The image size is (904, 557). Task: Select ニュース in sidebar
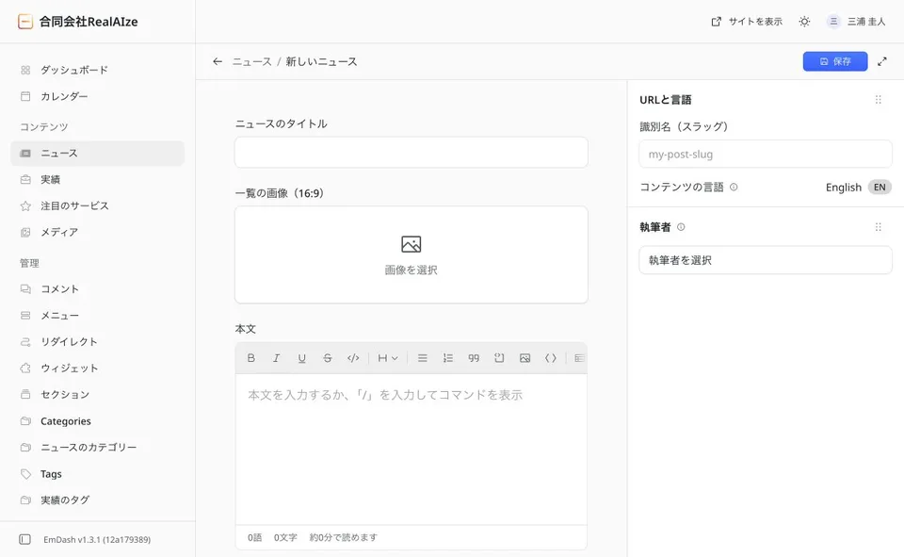tap(97, 154)
